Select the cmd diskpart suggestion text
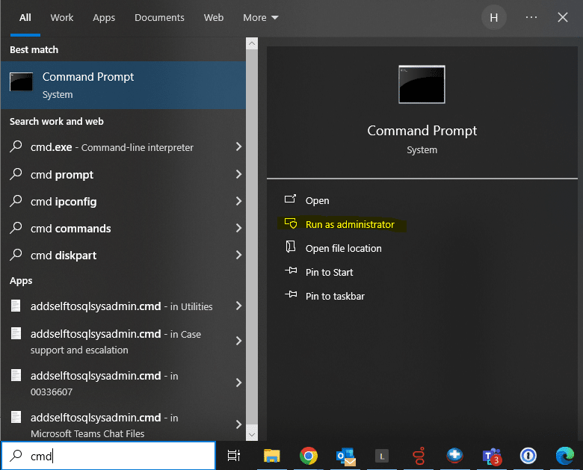This screenshot has width=583, height=470. (64, 256)
